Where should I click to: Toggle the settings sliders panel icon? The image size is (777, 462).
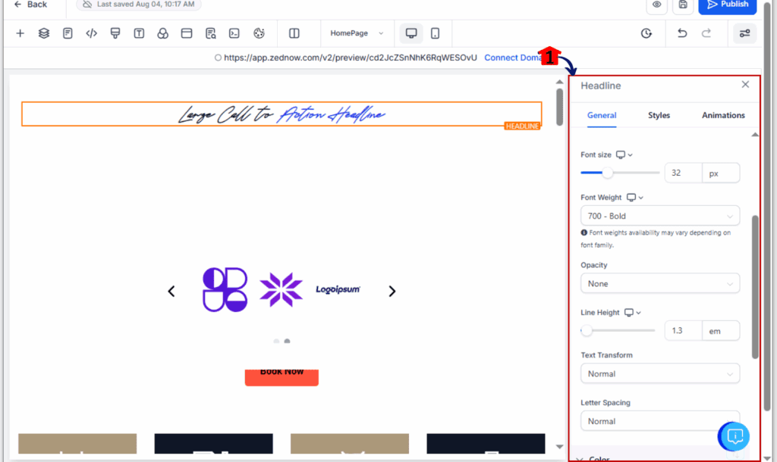coord(744,33)
